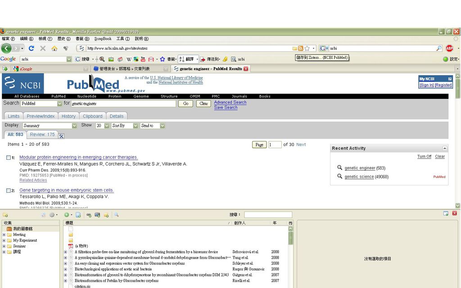Reload the page with the Refresh icon
This screenshot has width=461, height=288.
32,48
